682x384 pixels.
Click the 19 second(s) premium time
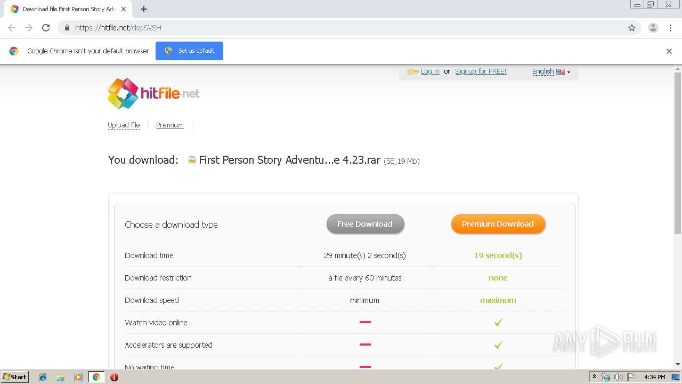(x=498, y=255)
